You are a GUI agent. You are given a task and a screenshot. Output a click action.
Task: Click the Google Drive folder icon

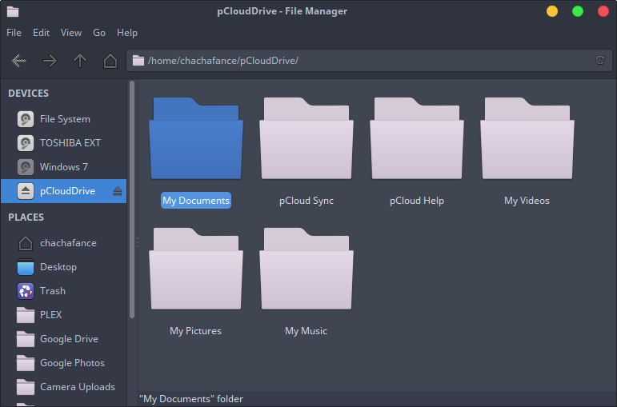click(26, 339)
